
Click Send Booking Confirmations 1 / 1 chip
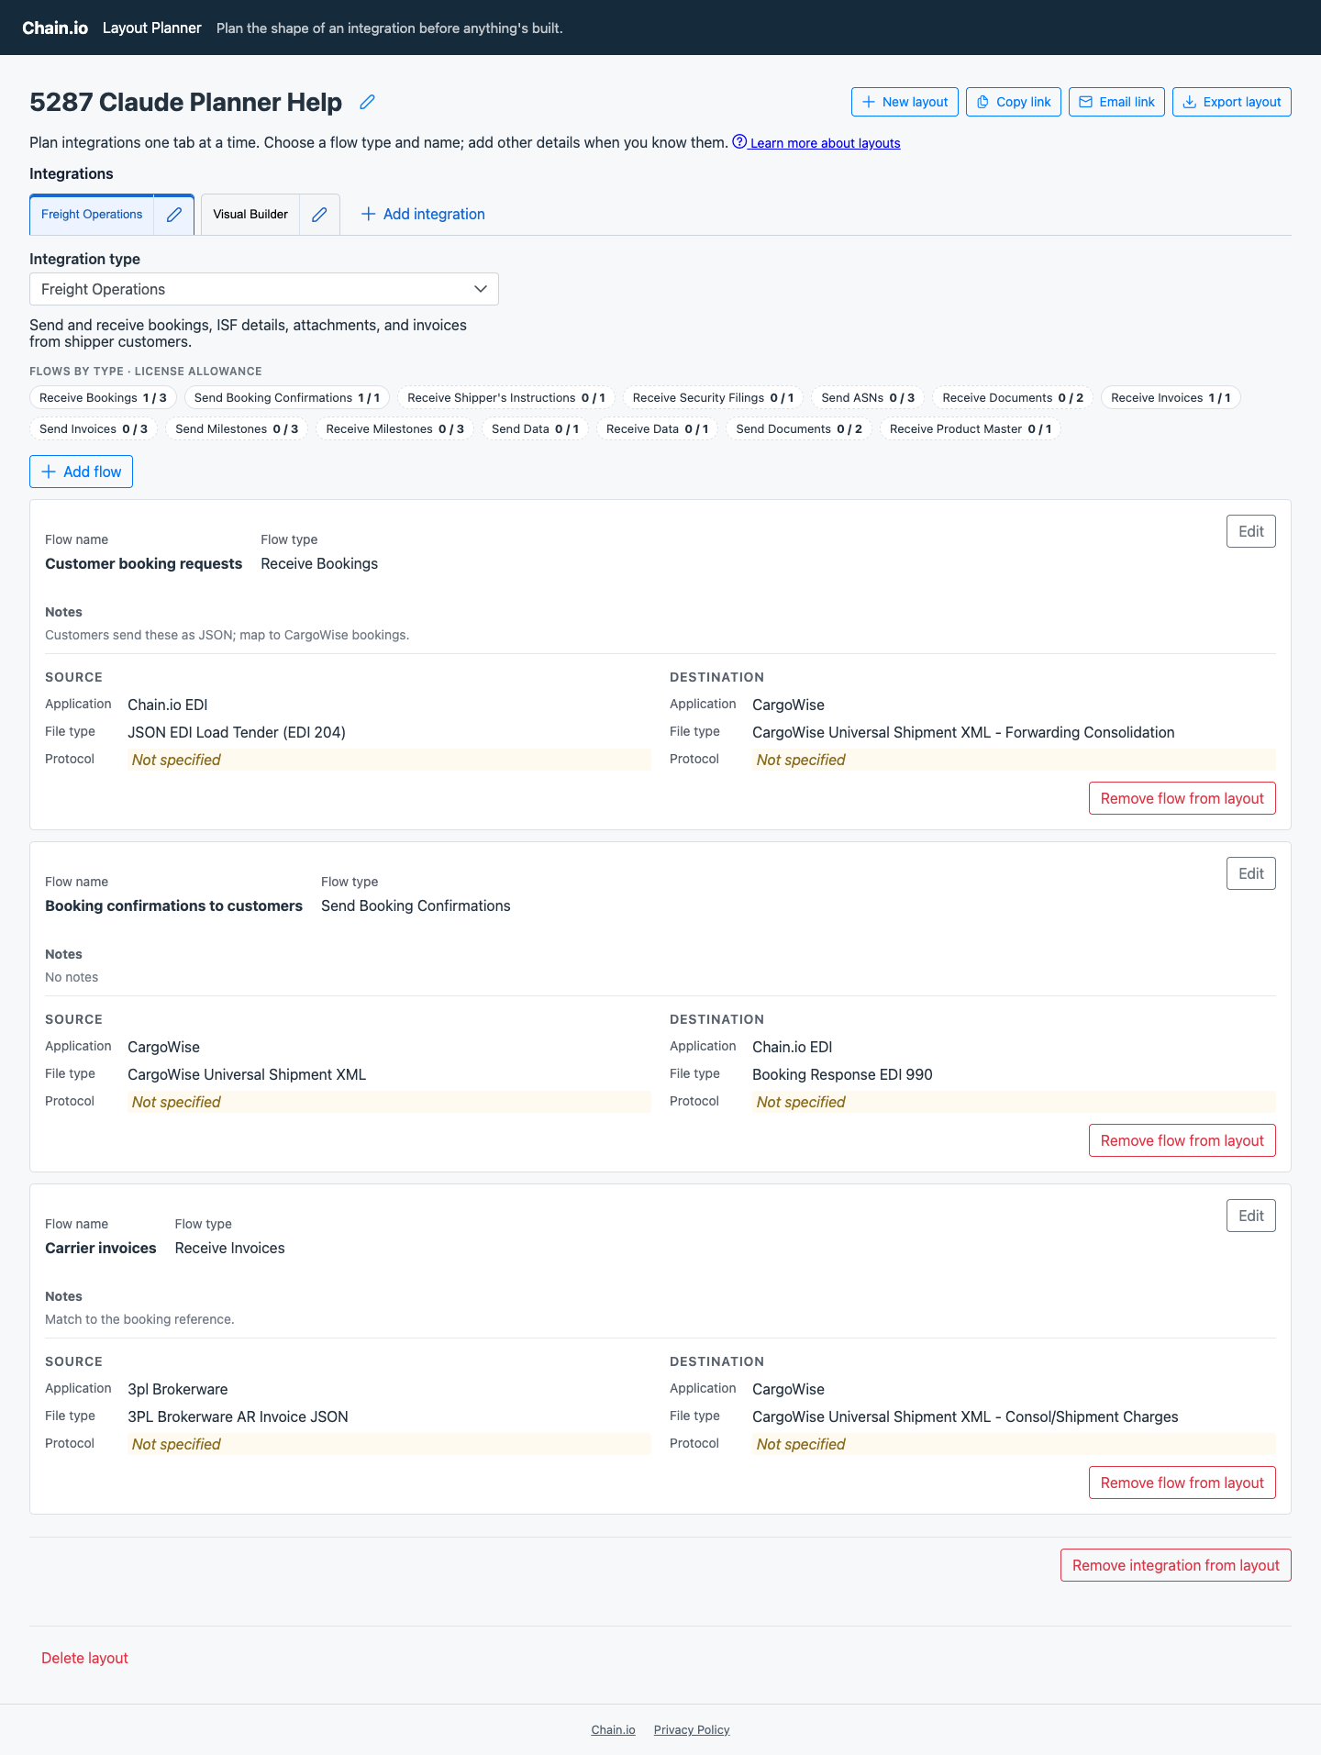[x=287, y=397]
